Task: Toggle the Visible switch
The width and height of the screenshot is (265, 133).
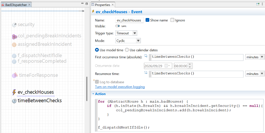Action: (118, 26)
